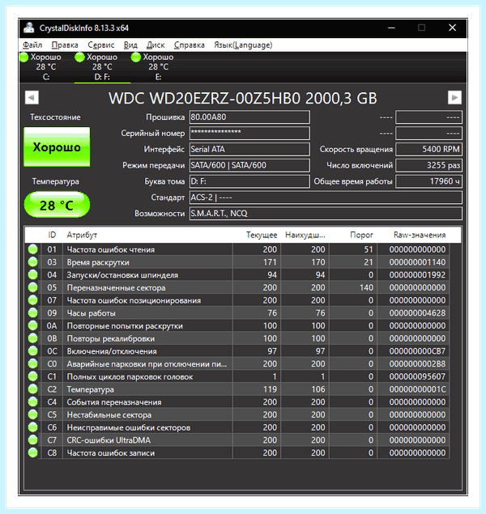
Task: Click the next disk arrow button
Action: click(454, 97)
